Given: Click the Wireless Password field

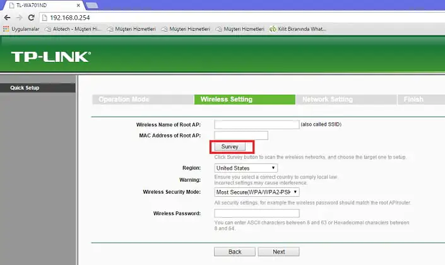Looking at the screenshot, I should (257, 213).
